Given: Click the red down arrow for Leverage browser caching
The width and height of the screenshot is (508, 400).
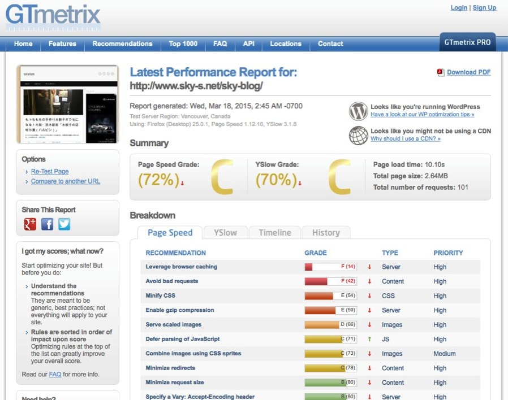Looking at the screenshot, I should pos(369,267).
